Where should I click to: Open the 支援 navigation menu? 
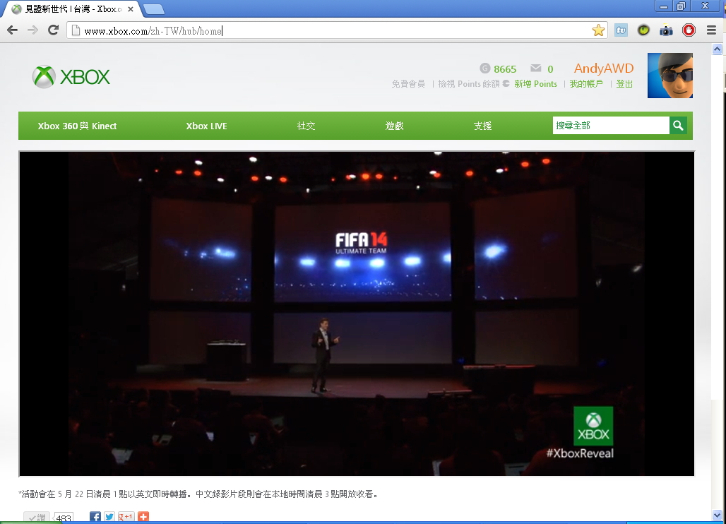[482, 126]
